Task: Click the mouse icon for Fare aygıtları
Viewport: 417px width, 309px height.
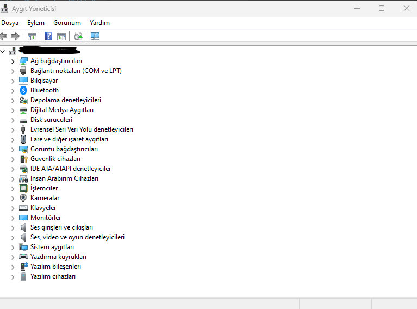Action: 23,139
